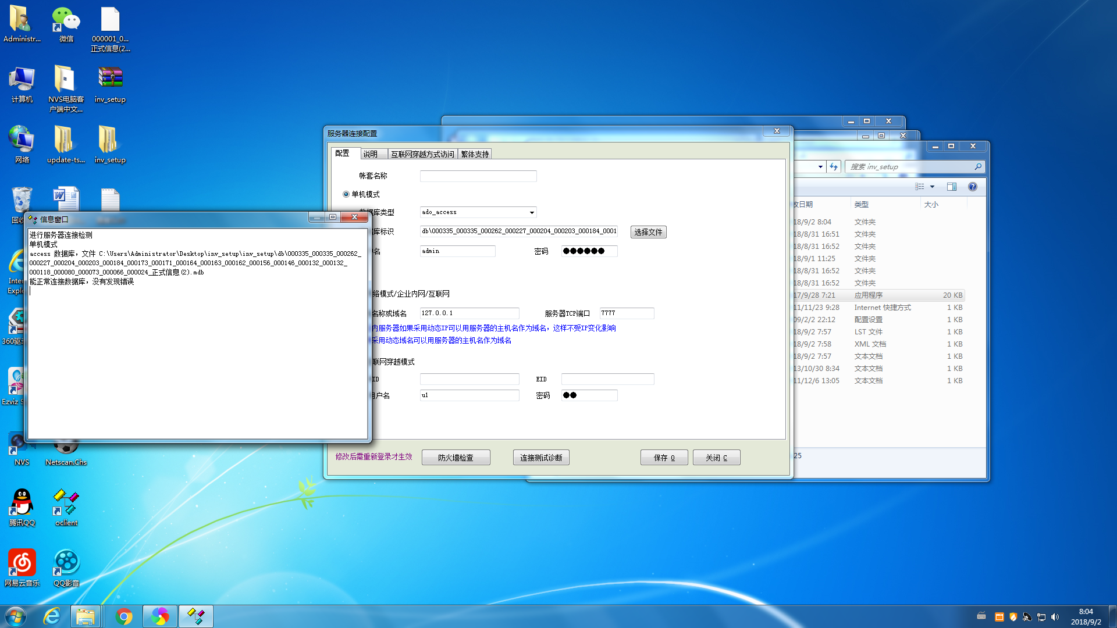Screen dimensions: 1117x628
Task: Click the 帐套名称 input field
Action: point(478,176)
